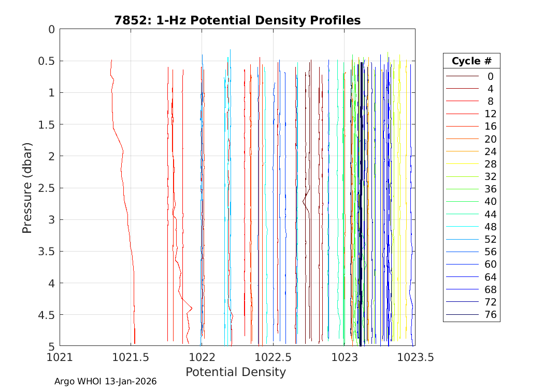
Task: Click the 1022.5 x-axis tick label
Action: click(273, 357)
